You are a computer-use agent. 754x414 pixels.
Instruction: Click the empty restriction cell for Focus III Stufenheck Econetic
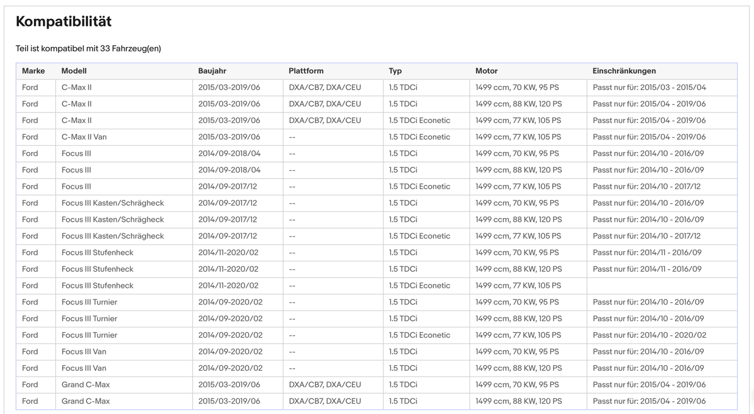[662, 285]
